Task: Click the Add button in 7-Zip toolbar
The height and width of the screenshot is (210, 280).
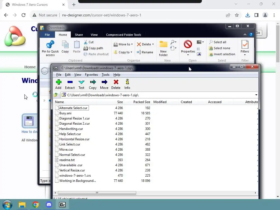Action: [x=59, y=84]
